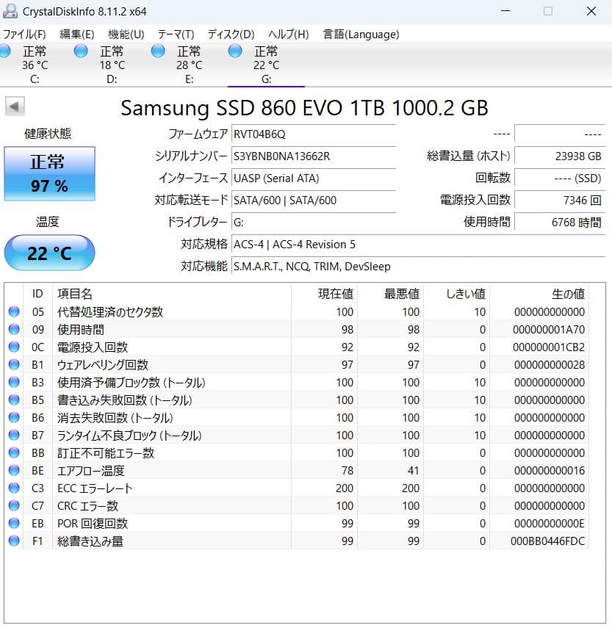Click the status icon beside attribute 05 代替処理済のセクタ数
Viewport: 612px width, 628px height.
coord(13,311)
